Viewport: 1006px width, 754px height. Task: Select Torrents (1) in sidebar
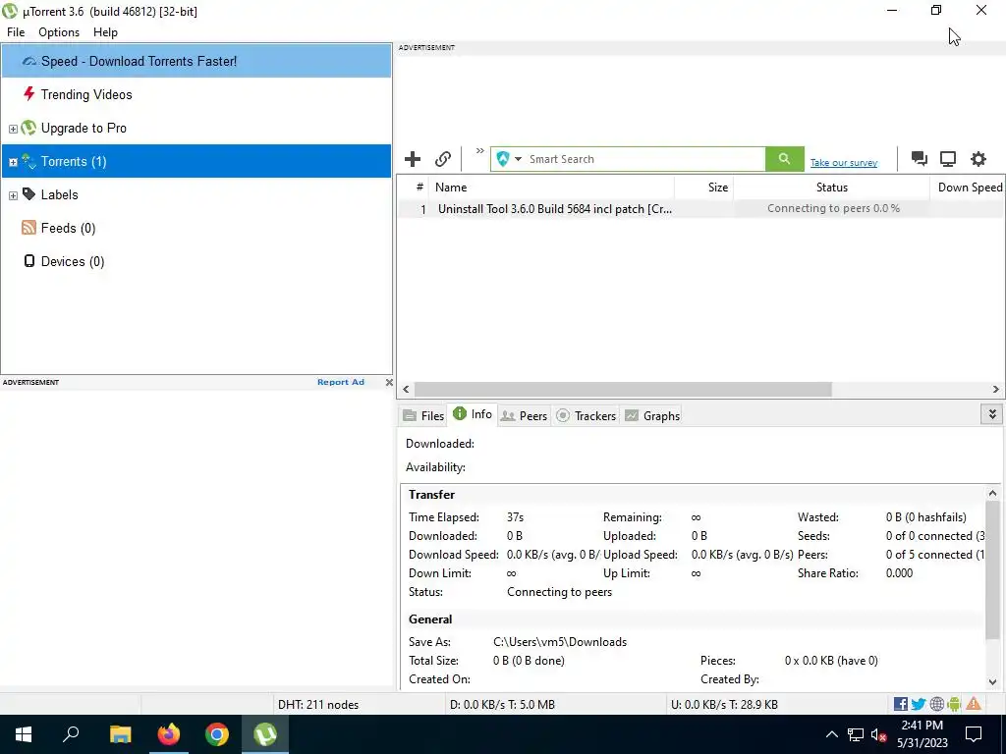pos(196,161)
